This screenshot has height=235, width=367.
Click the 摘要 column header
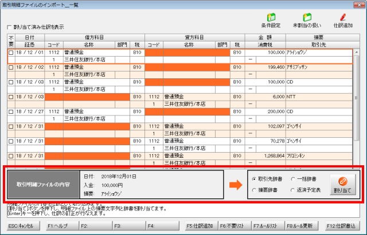[x=319, y=37]
